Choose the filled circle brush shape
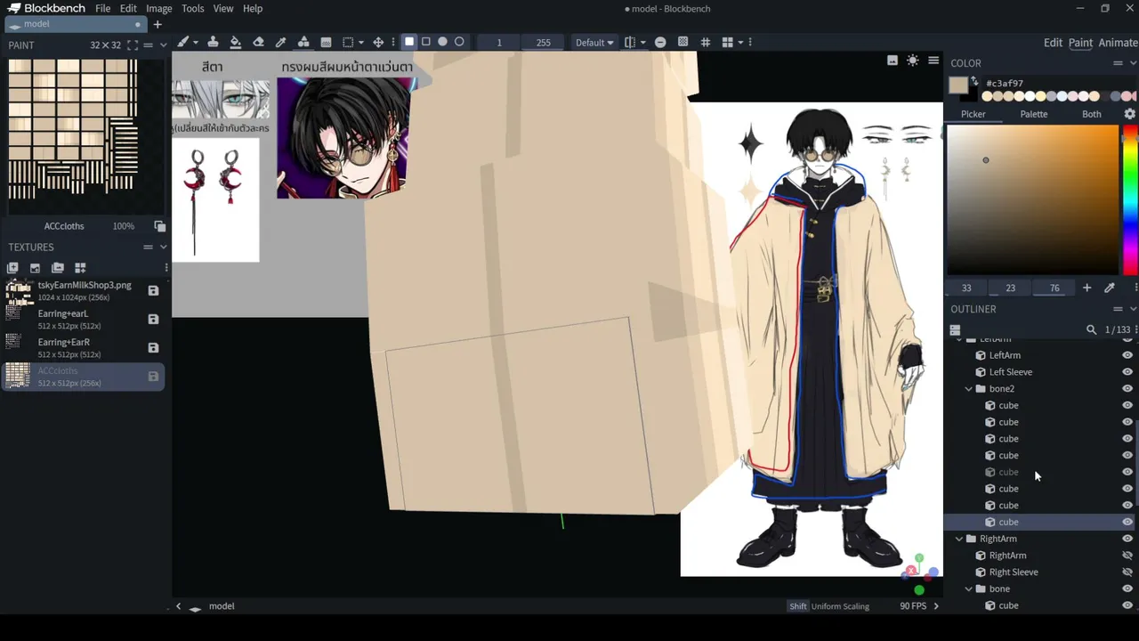Viewport: 1139px width, 641px height. (x=442, y=42)
